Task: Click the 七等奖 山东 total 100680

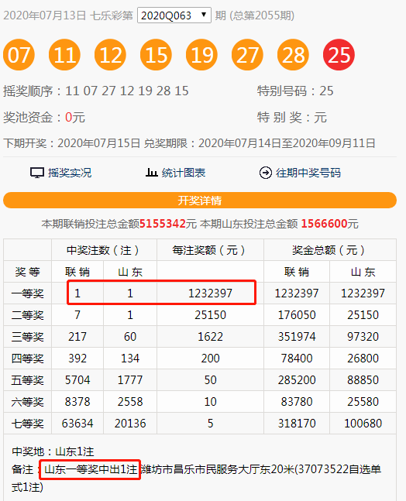Action: click(363, 424)
